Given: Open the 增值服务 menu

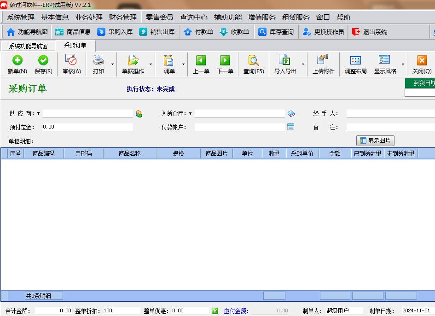Looking at the screenshot, I should [262, 17].
